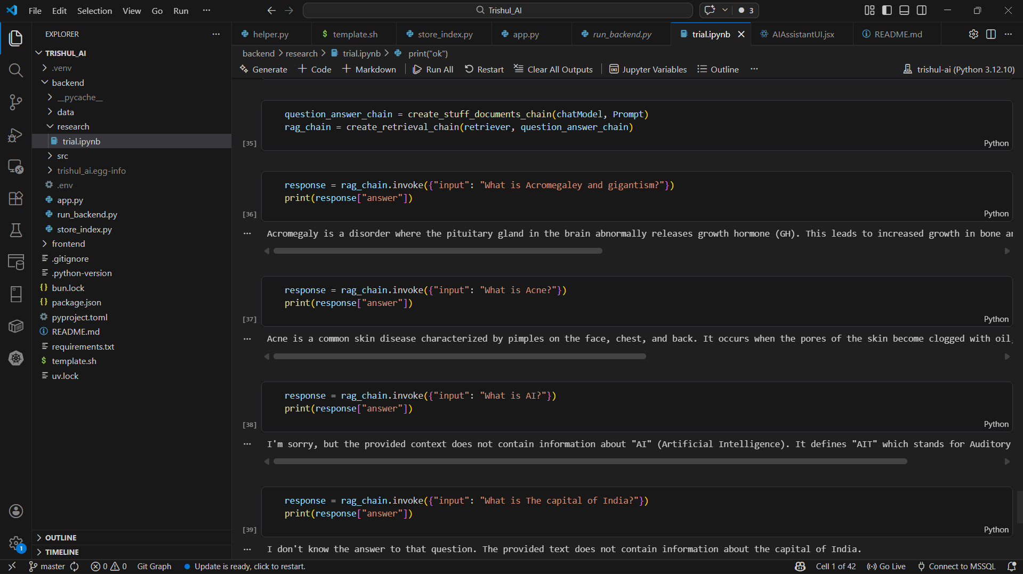Expand the OUTLINE section
1023x574 pixels.
click(60, 537)
